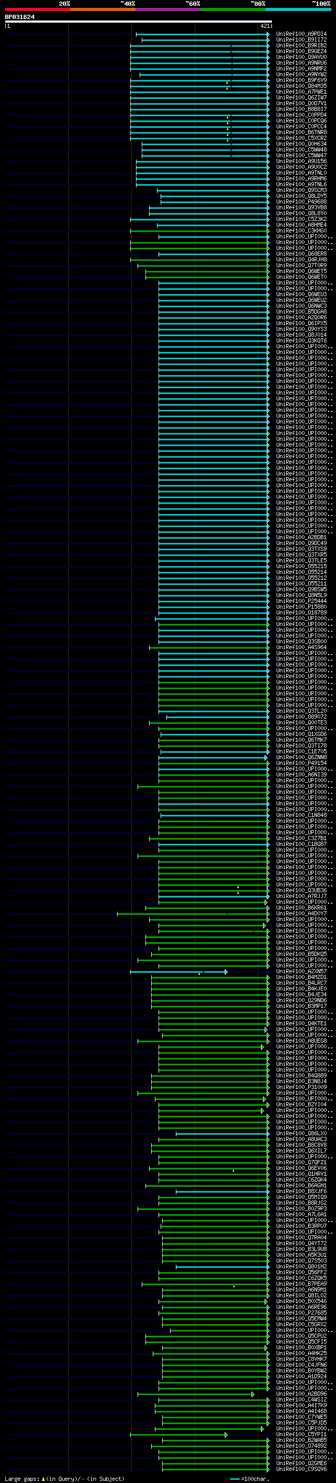Select the UniRef100_B9RIB2 label

pyautogui.click(x=301, y=45)
